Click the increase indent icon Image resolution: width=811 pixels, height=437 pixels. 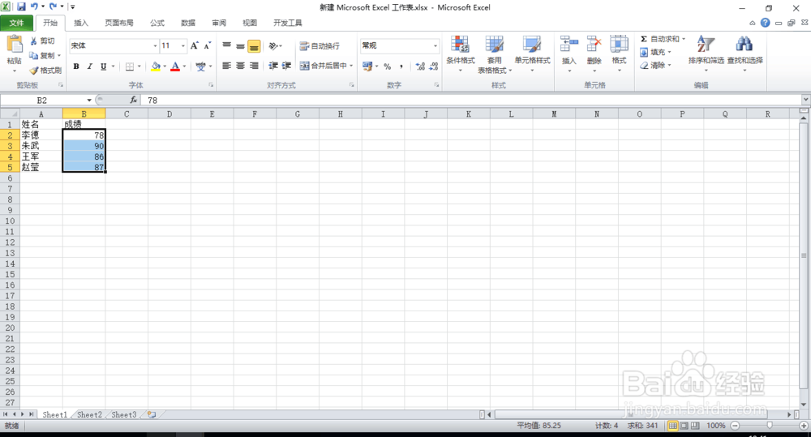286,66
